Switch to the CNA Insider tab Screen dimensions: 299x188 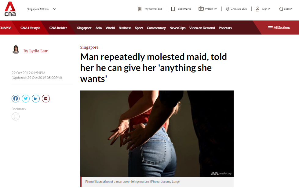tap(58, 28)
